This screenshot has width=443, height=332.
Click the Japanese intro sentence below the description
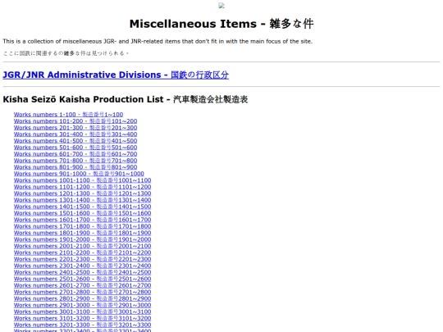tap(66, 53)
